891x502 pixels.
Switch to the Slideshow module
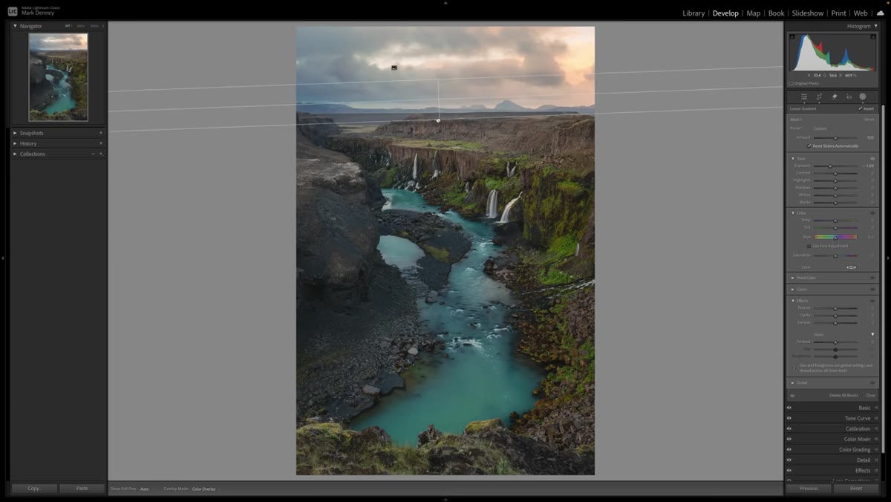point(808,13)
